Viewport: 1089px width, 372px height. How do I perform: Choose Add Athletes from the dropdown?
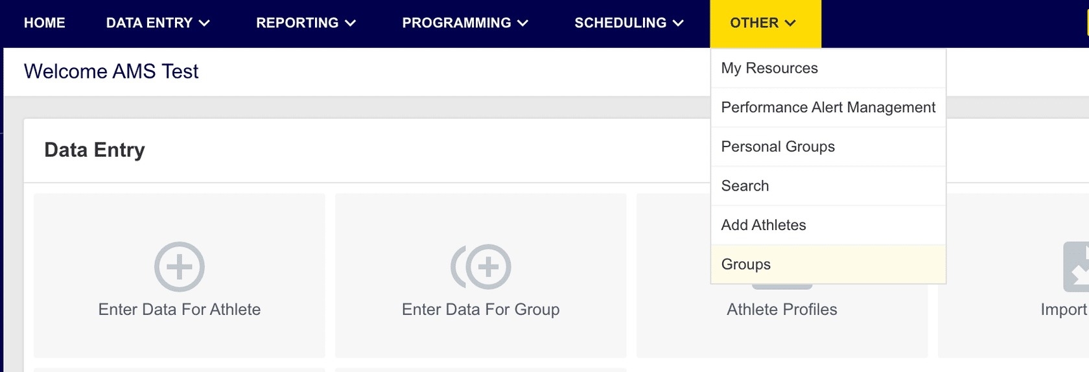click(828, 225)
